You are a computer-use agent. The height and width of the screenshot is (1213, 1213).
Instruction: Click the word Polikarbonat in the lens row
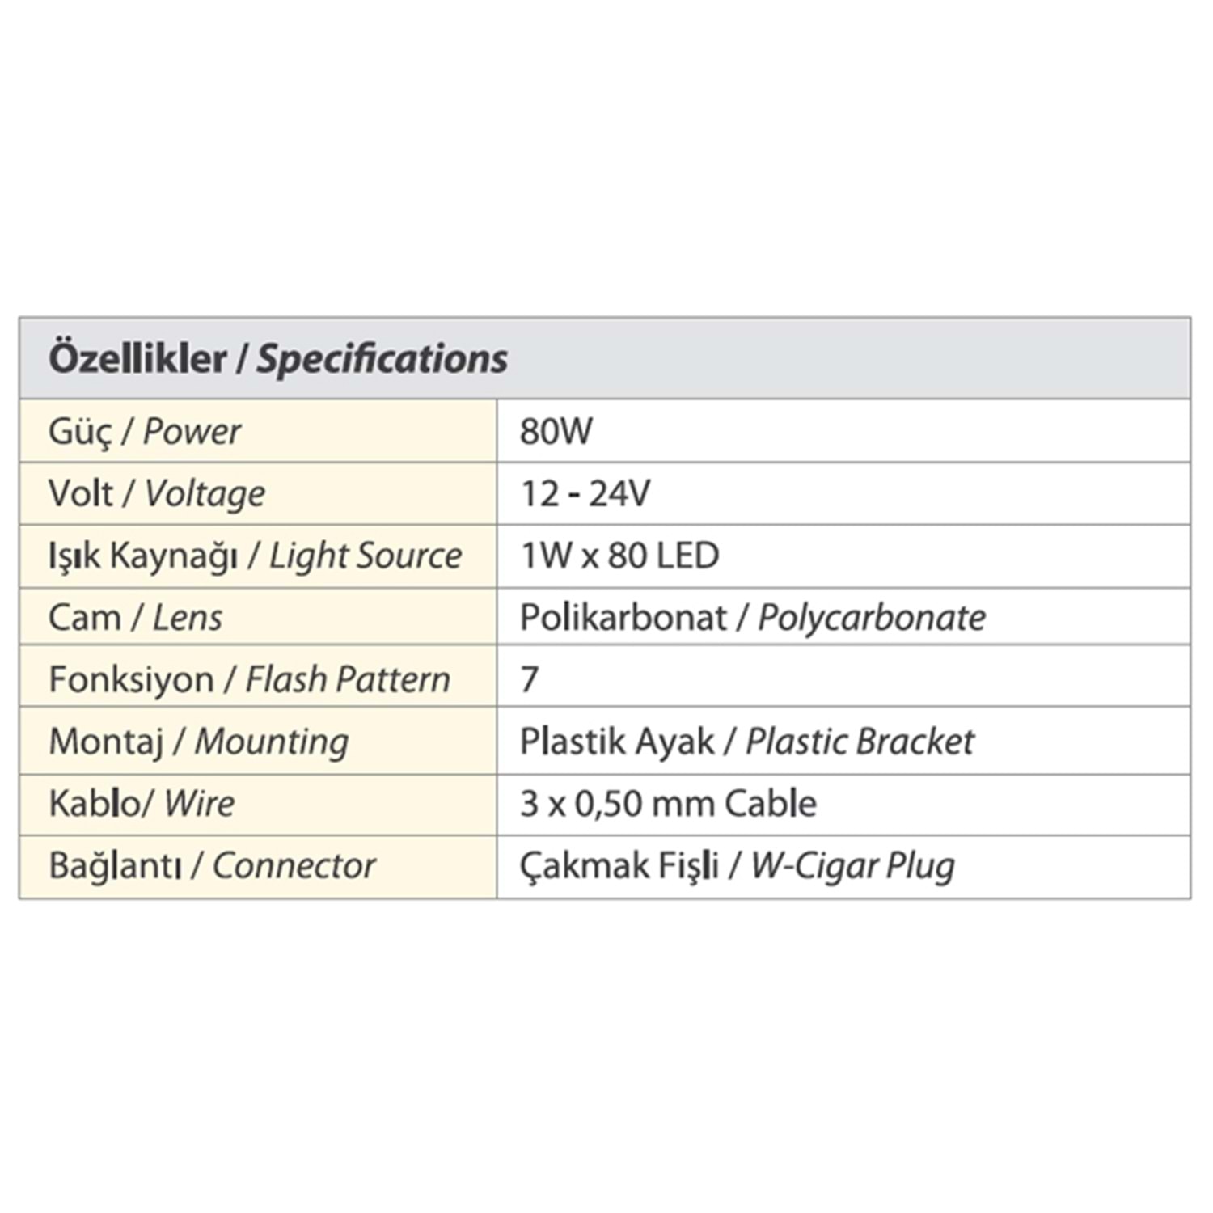(x=623, y=618)
